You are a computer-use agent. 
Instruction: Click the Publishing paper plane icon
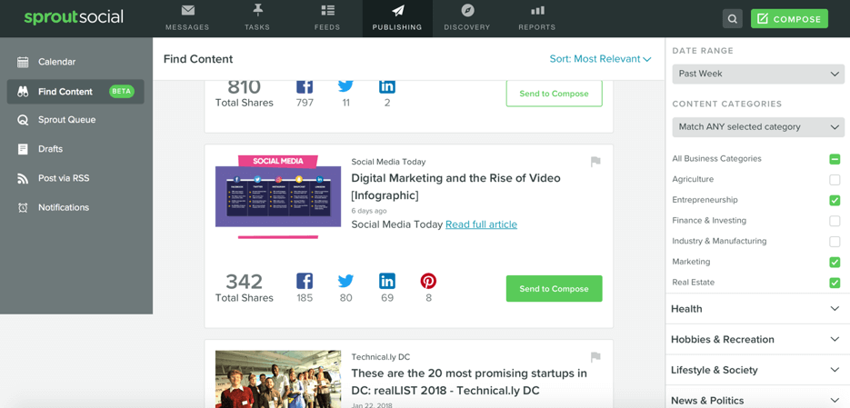(397, 10)
